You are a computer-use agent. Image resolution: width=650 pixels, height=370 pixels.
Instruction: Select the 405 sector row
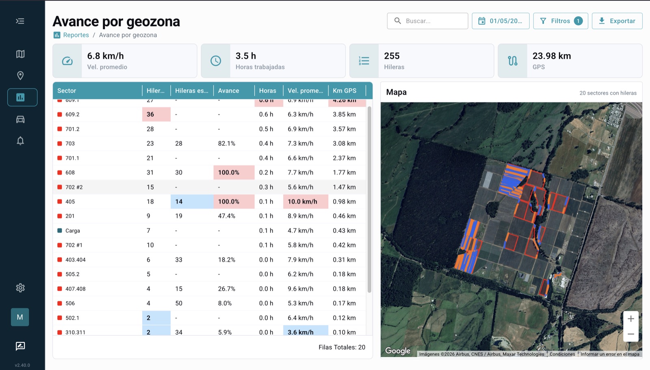210,201
